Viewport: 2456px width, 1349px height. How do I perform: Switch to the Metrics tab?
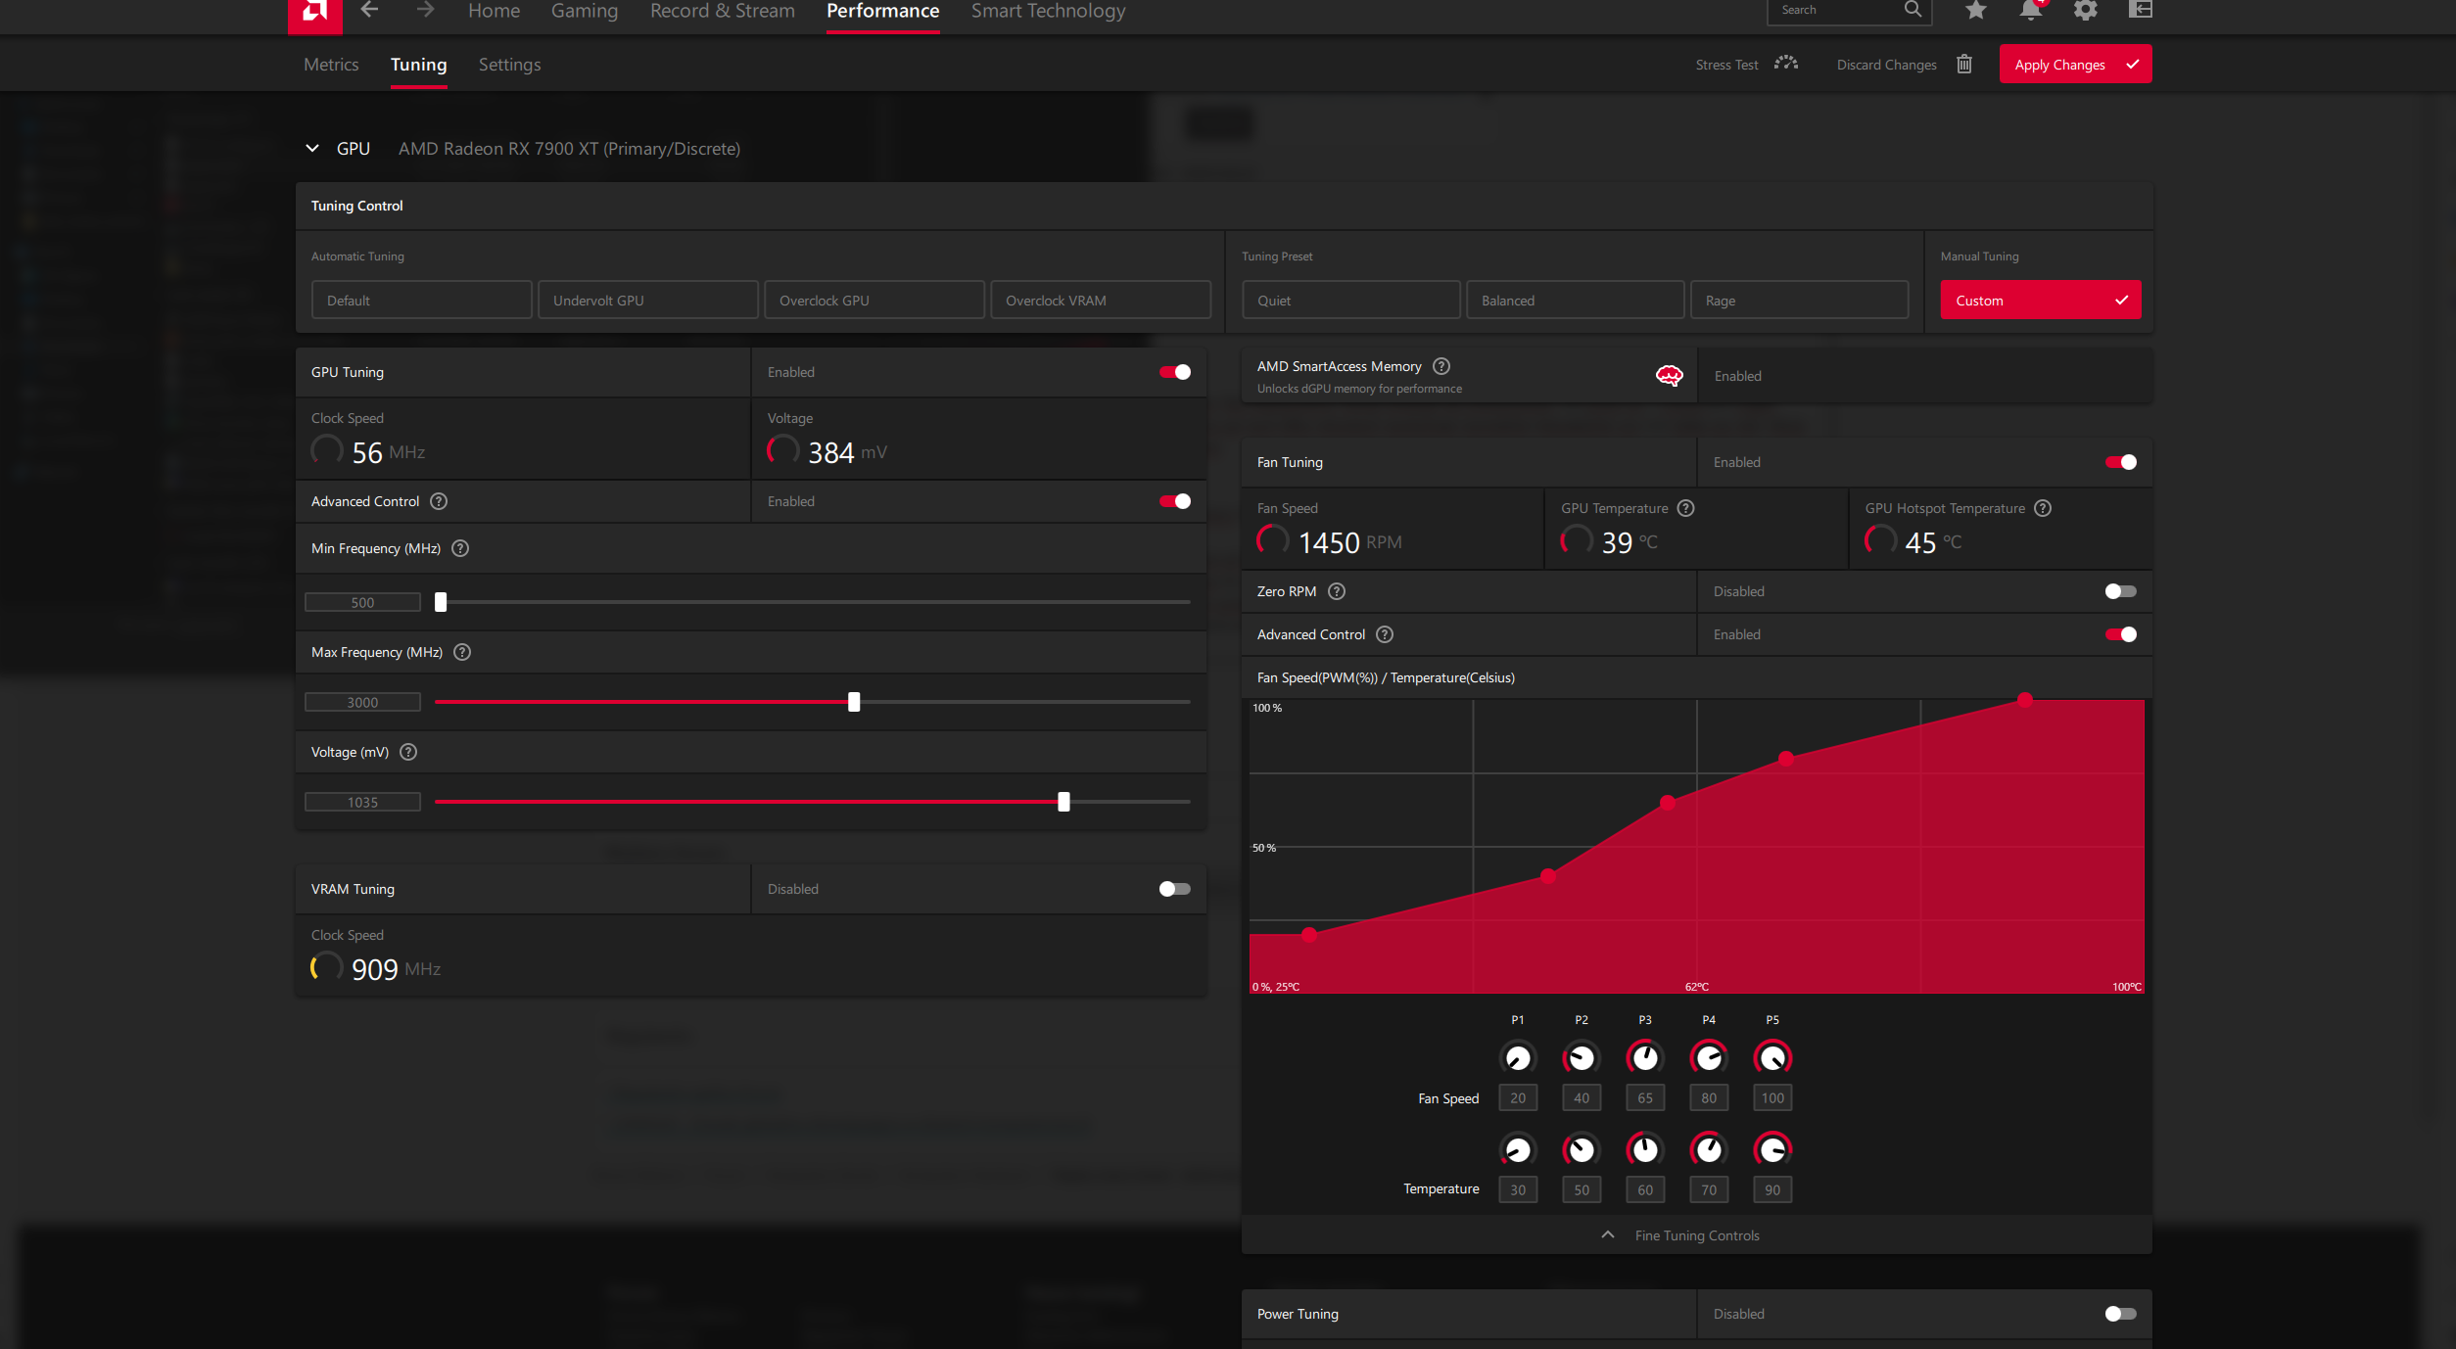331,65
